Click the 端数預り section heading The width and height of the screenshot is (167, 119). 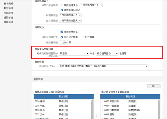pyautogui.click(x=39, y=27)
